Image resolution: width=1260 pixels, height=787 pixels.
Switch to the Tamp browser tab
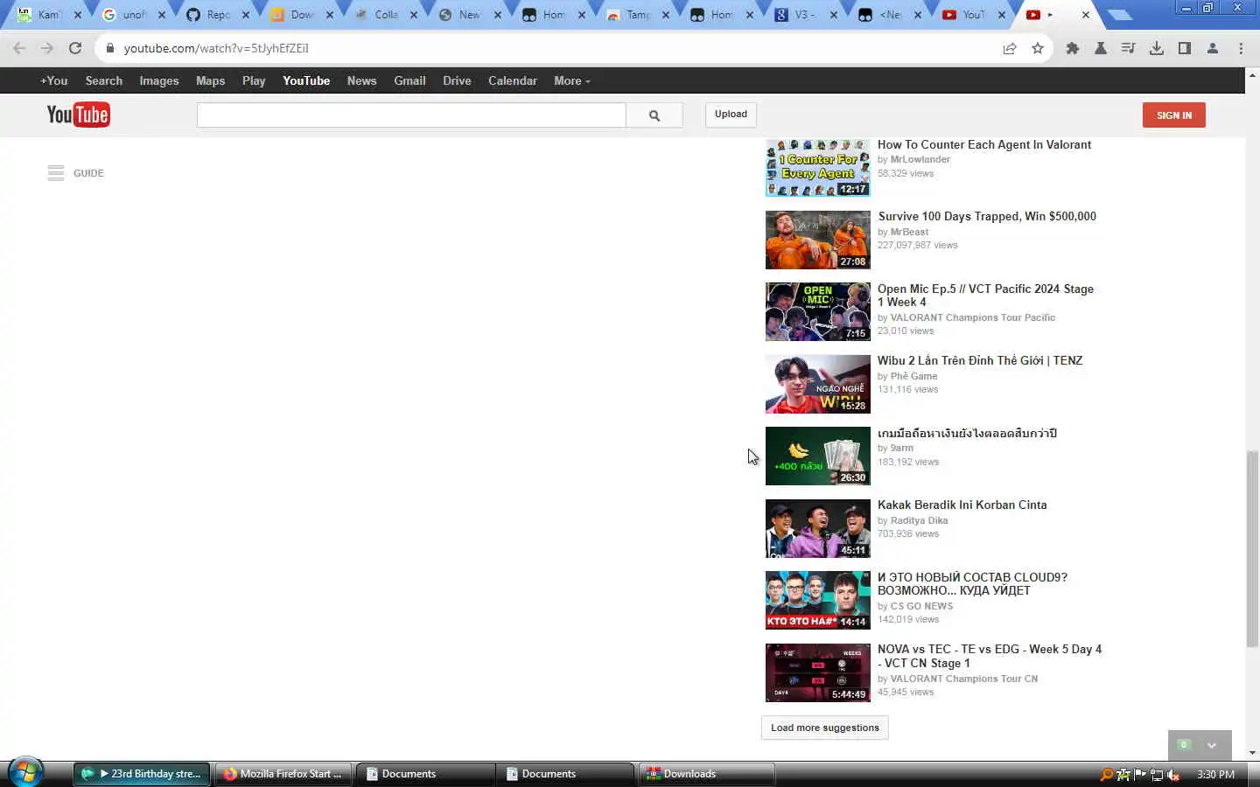click(637, 15)
